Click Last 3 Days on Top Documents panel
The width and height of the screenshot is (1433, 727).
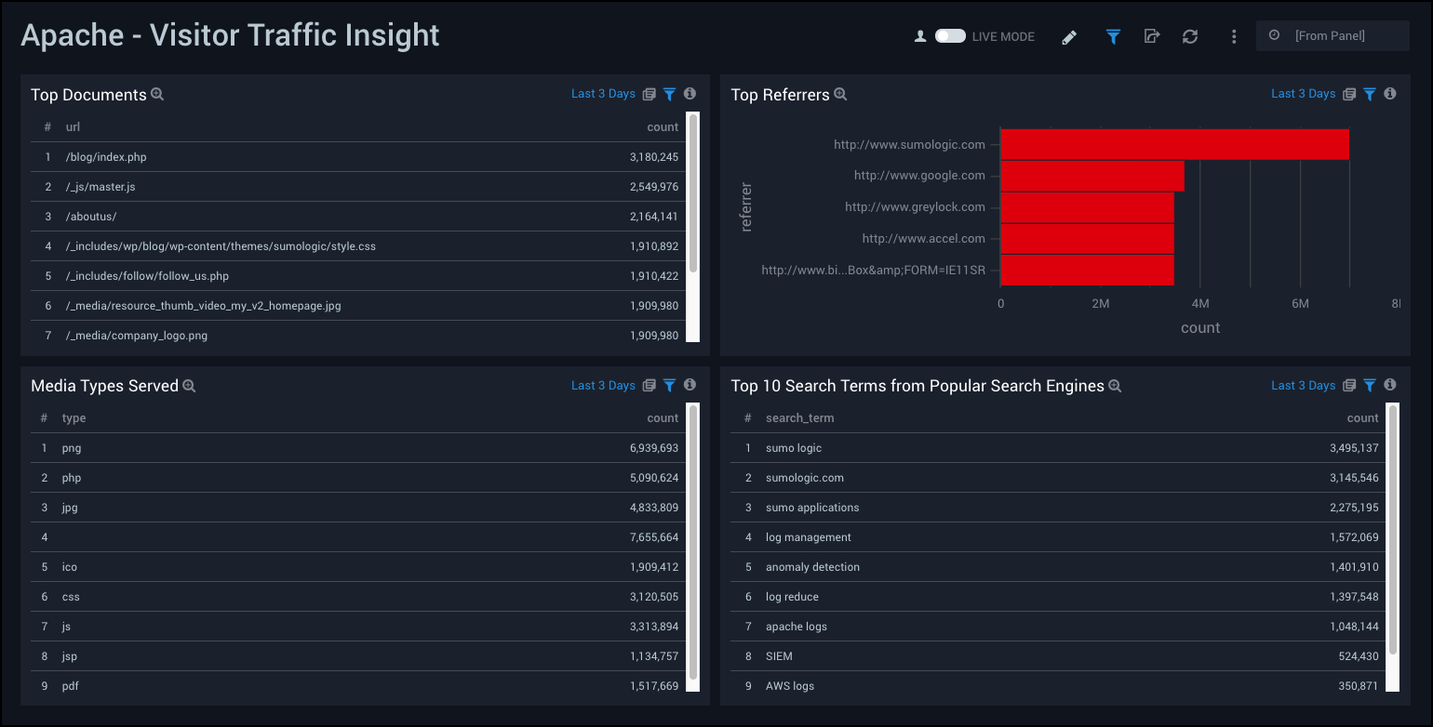point(603,94)
